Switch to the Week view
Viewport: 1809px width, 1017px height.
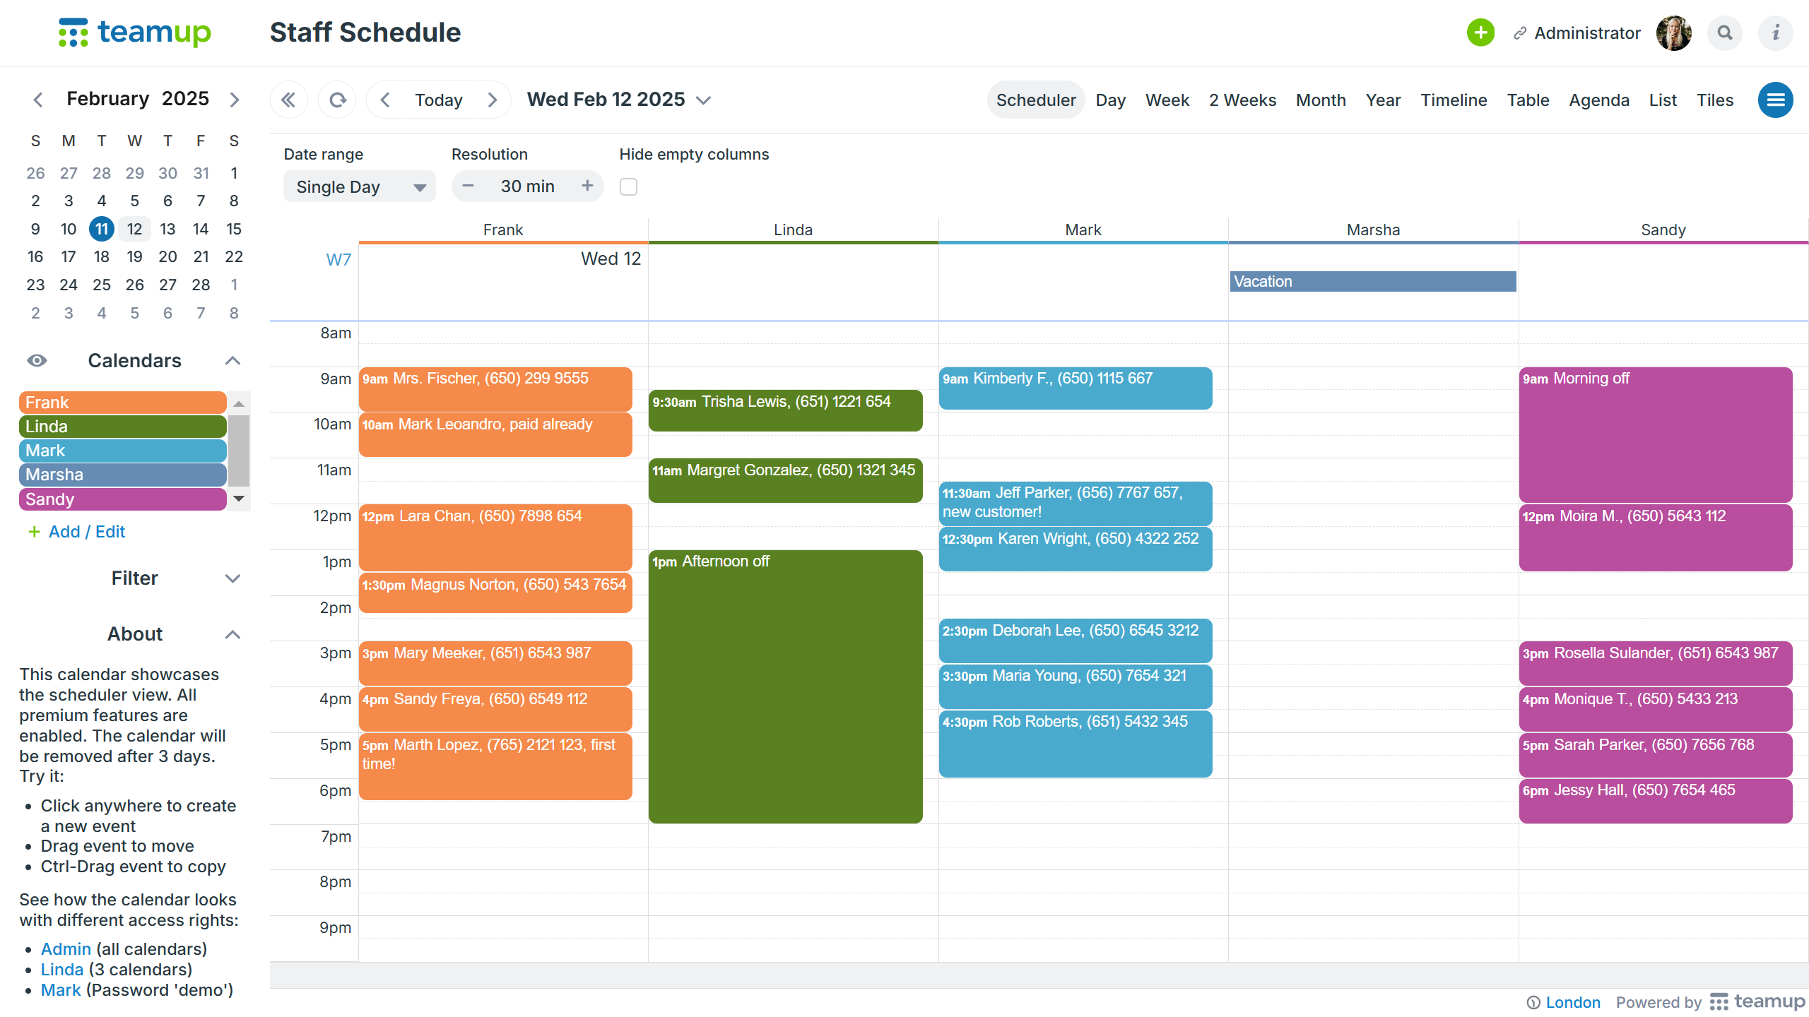pos(1167,100)
